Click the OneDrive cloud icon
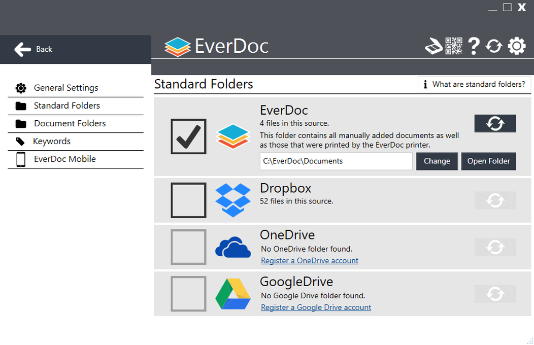 click(233, 247)
